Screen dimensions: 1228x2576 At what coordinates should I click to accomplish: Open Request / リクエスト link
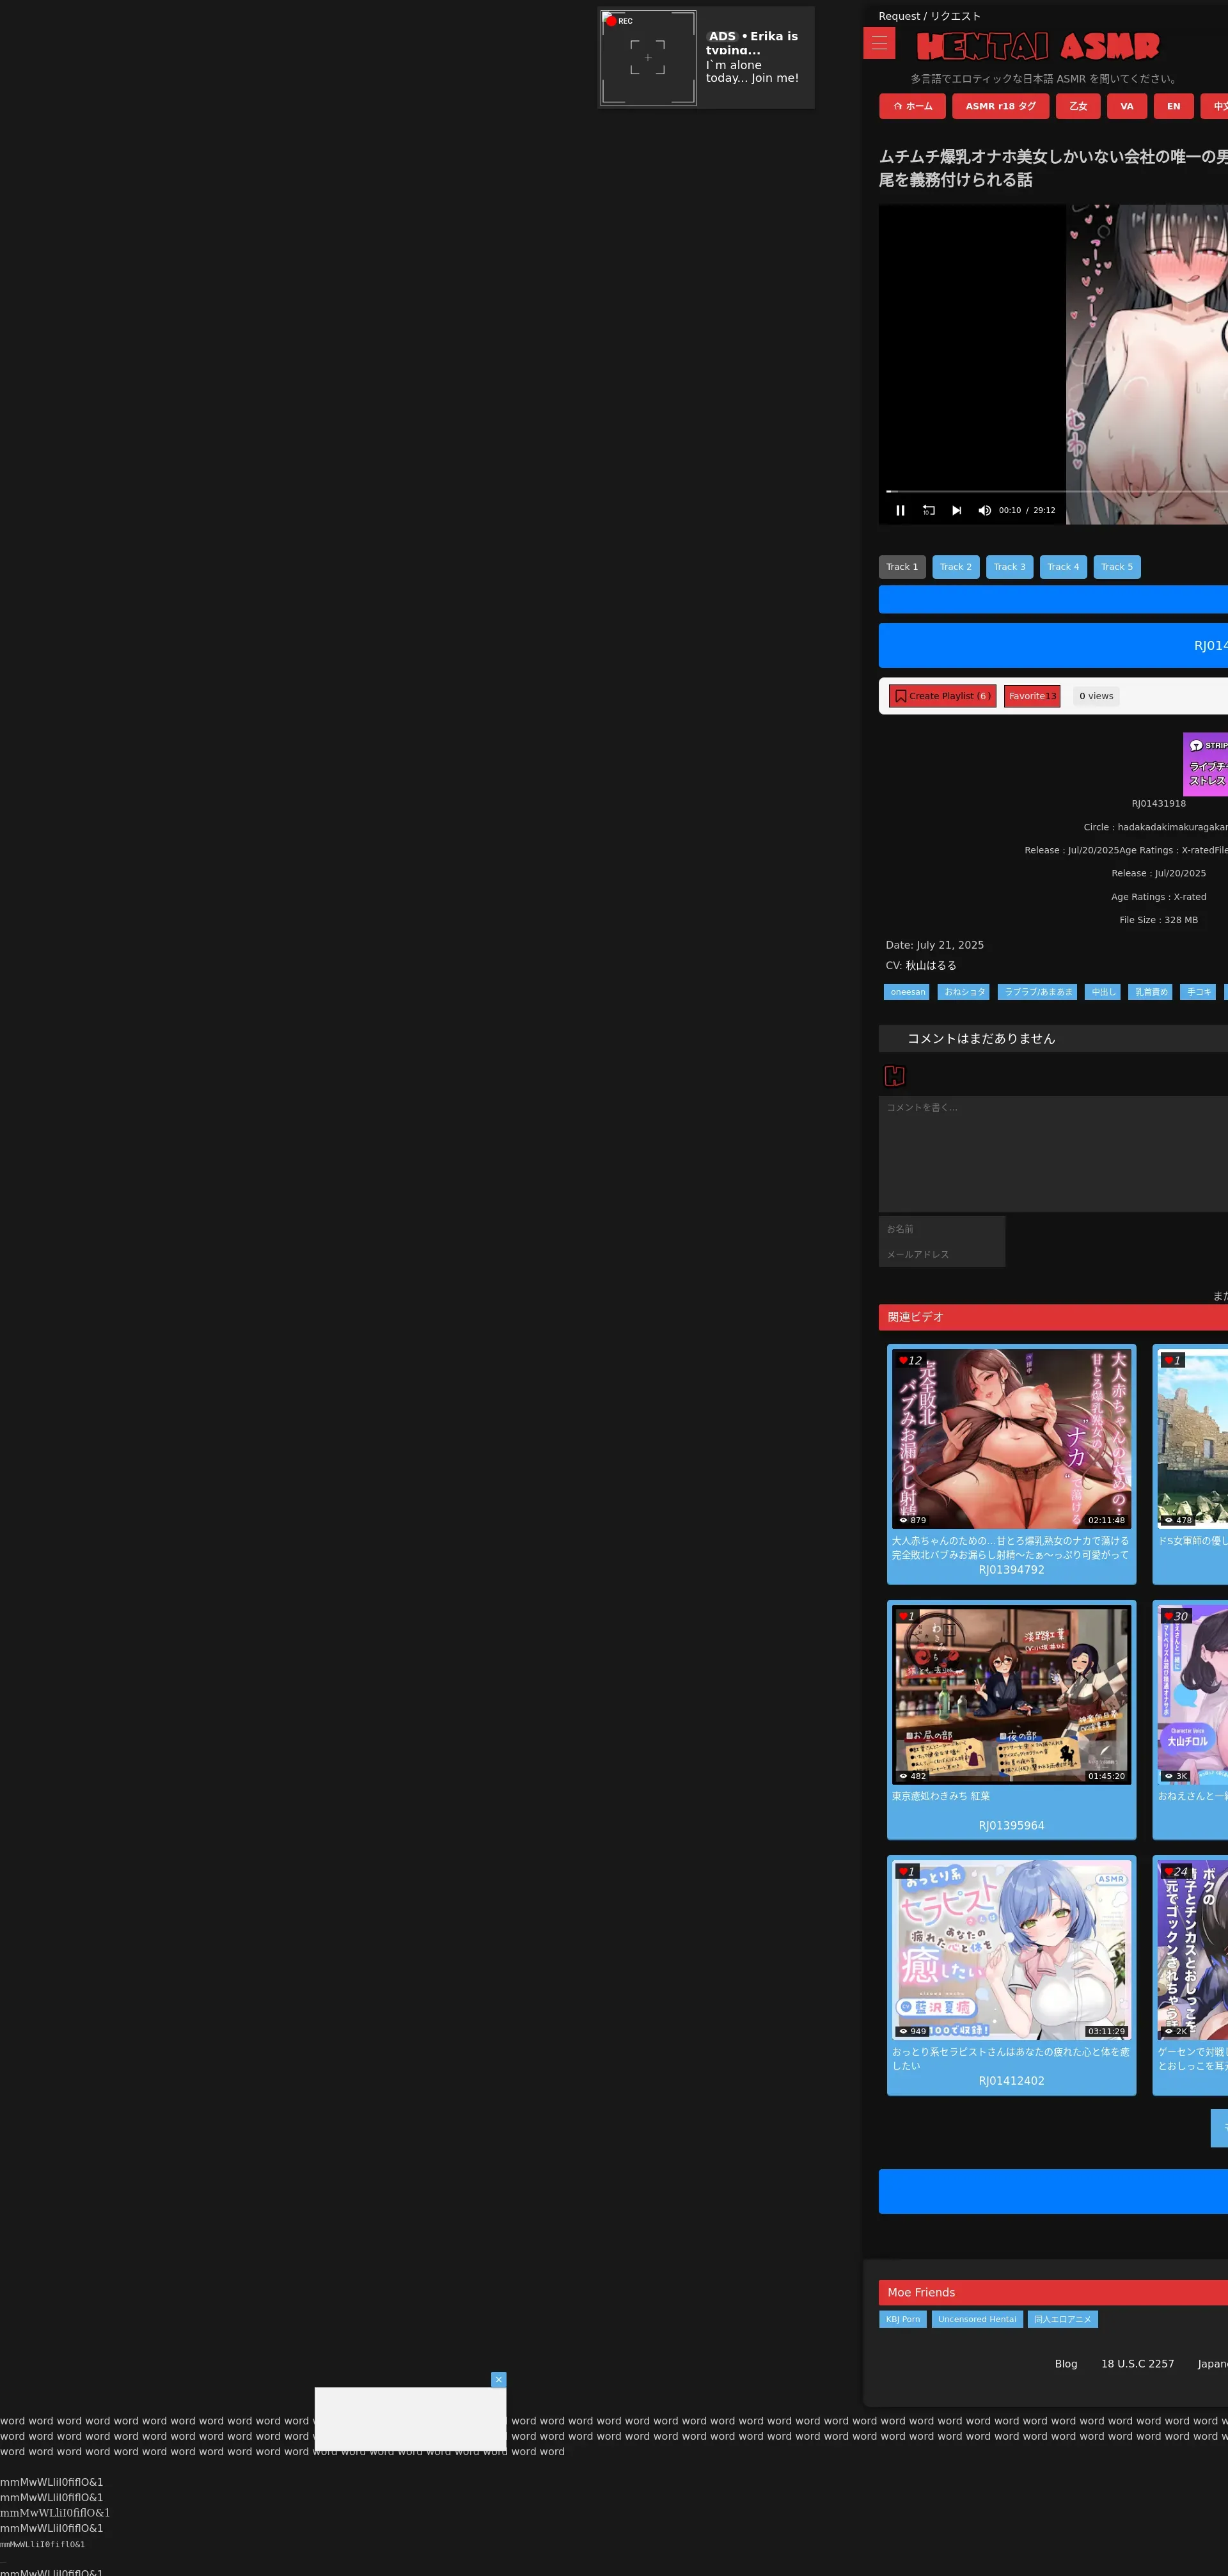[x=929, y=16]
